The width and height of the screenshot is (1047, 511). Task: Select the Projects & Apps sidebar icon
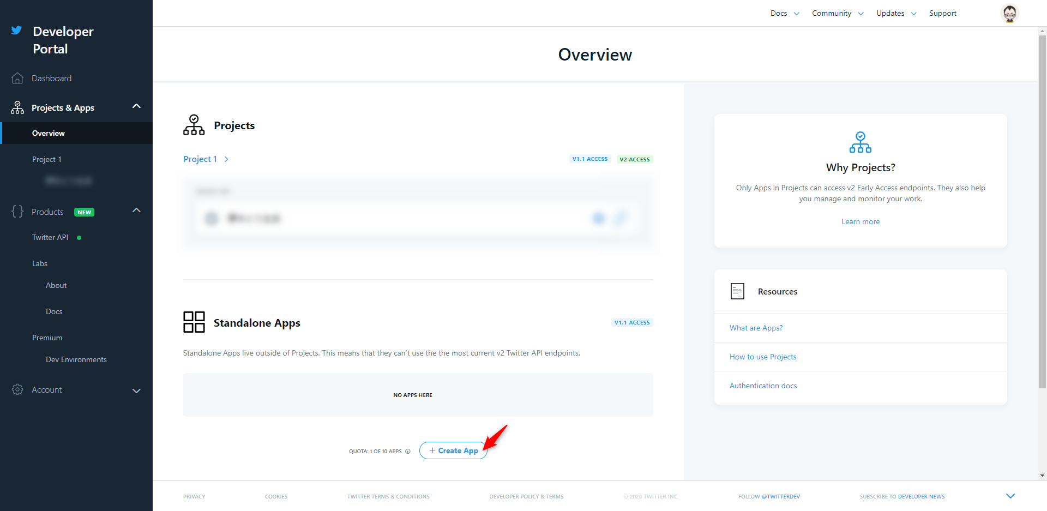(x=17, y=107)
